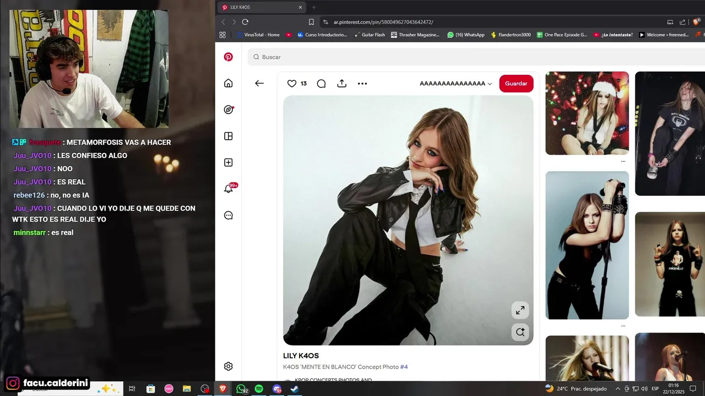Open Flandertron3000 bookmark
The height and width of the screenshot is (396, 705).
click(x=511, y=35)
